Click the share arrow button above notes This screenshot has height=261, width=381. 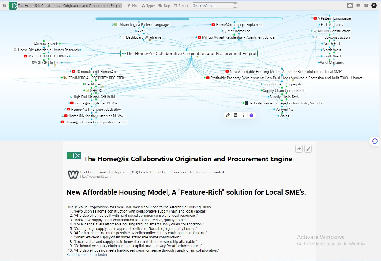(299, 149)
